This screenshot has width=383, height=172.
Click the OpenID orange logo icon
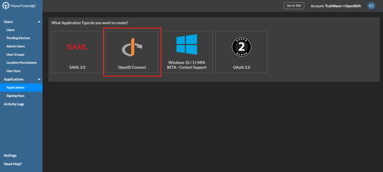point(132,47)
